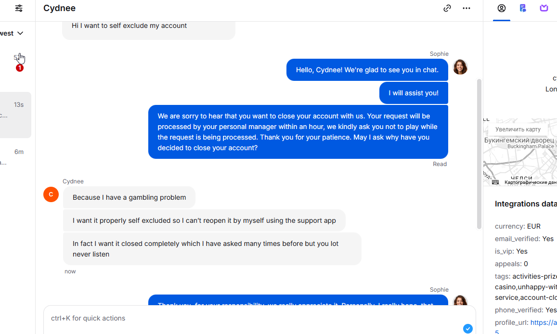Click Cydnee's orange avatar circle

tap(51, 194)
